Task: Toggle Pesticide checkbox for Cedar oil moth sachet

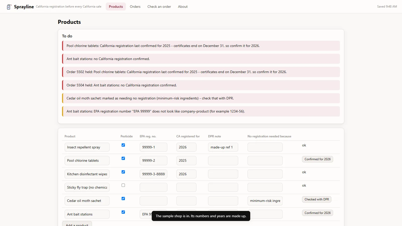Action: click(123, 198)
